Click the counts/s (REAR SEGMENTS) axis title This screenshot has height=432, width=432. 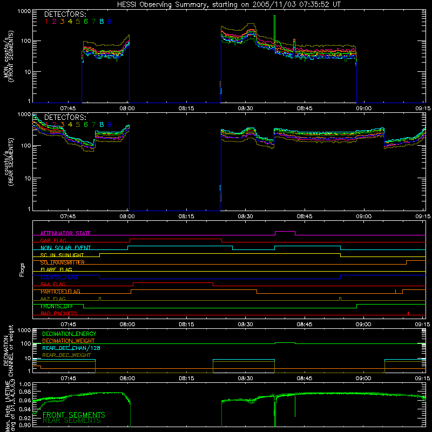[9, 162]
